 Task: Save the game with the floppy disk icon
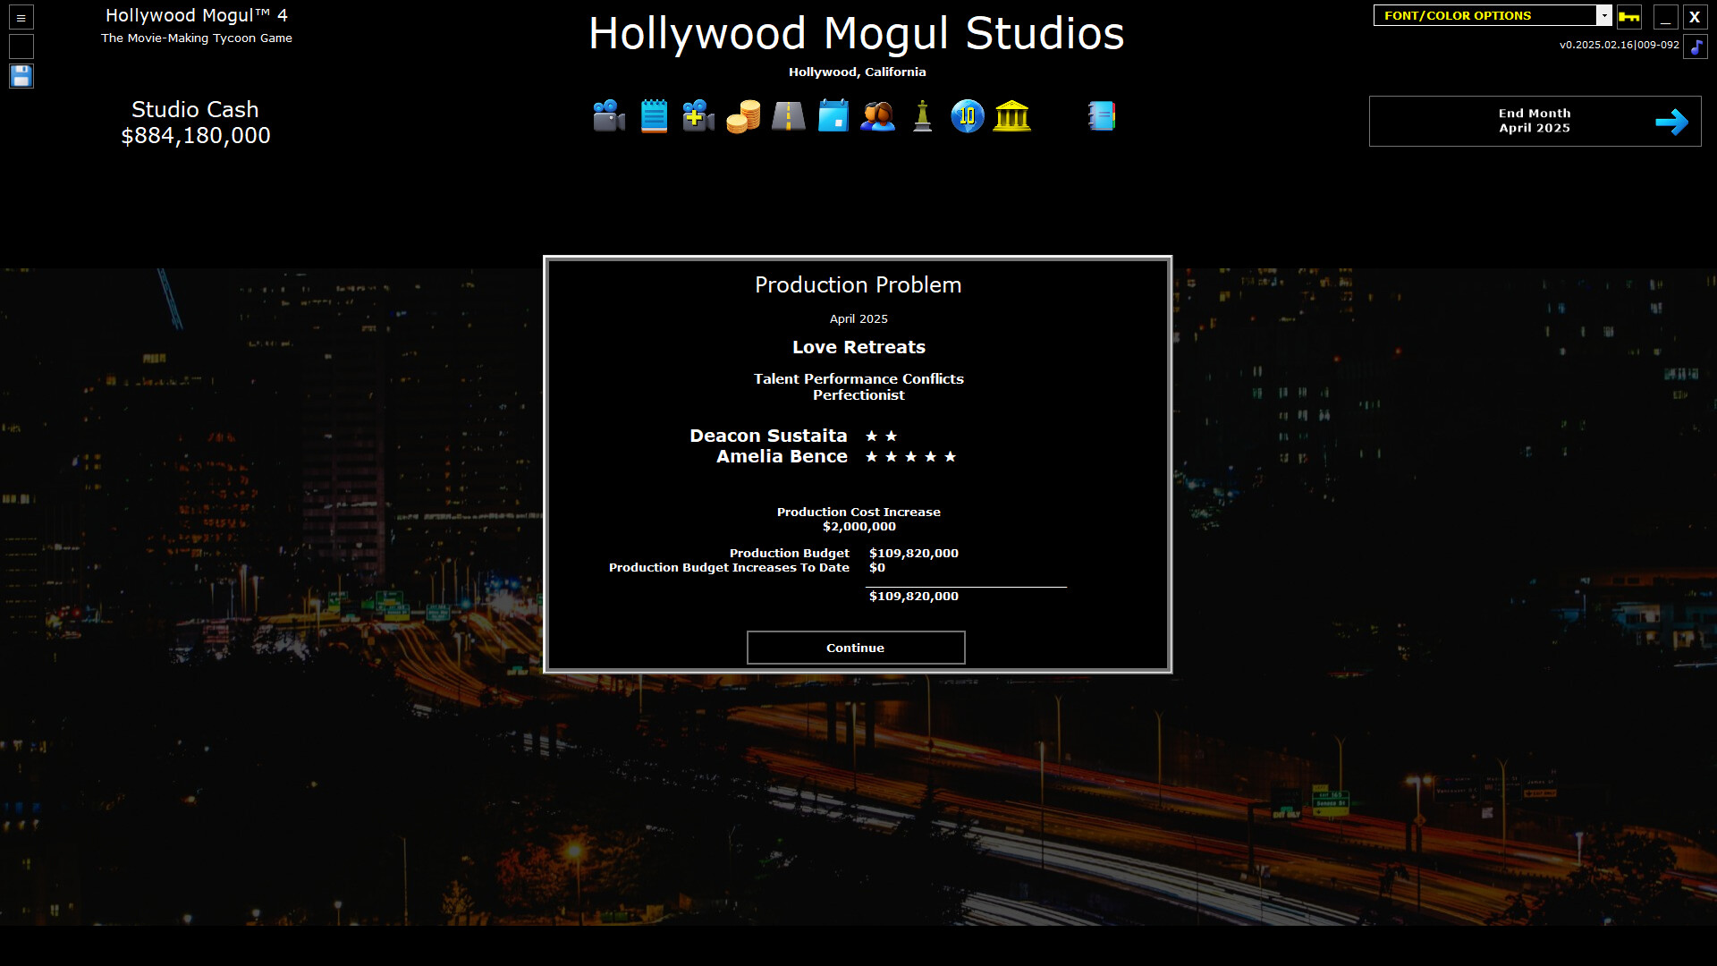pyautogui.click(x=21, y=76)
